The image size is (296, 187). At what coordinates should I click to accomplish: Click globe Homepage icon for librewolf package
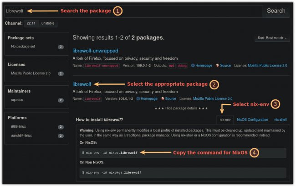coord(138,99)
